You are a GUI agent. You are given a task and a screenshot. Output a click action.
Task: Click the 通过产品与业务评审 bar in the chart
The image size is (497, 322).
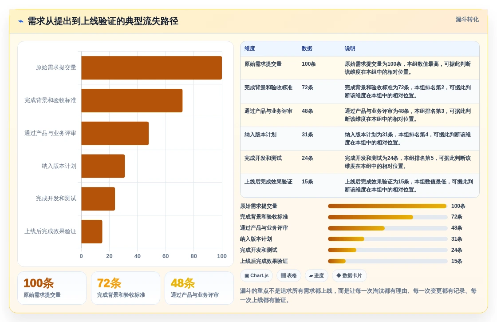(115, 133)
